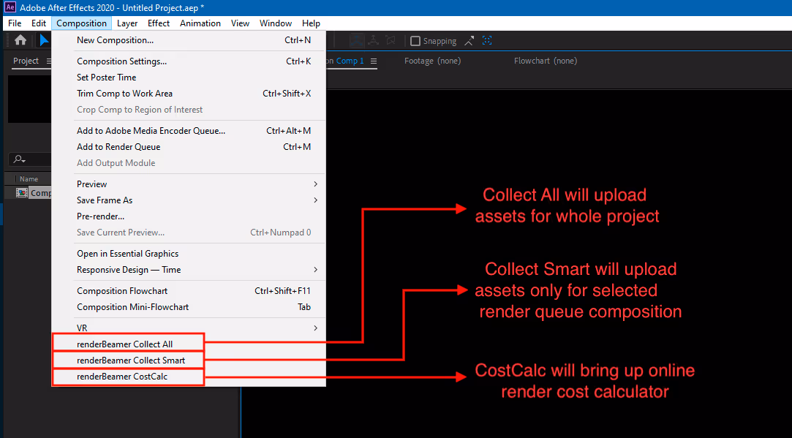This screenshot has width=792, height=438.
Task: Close the open Composition menu
Action: coord(81,23)
